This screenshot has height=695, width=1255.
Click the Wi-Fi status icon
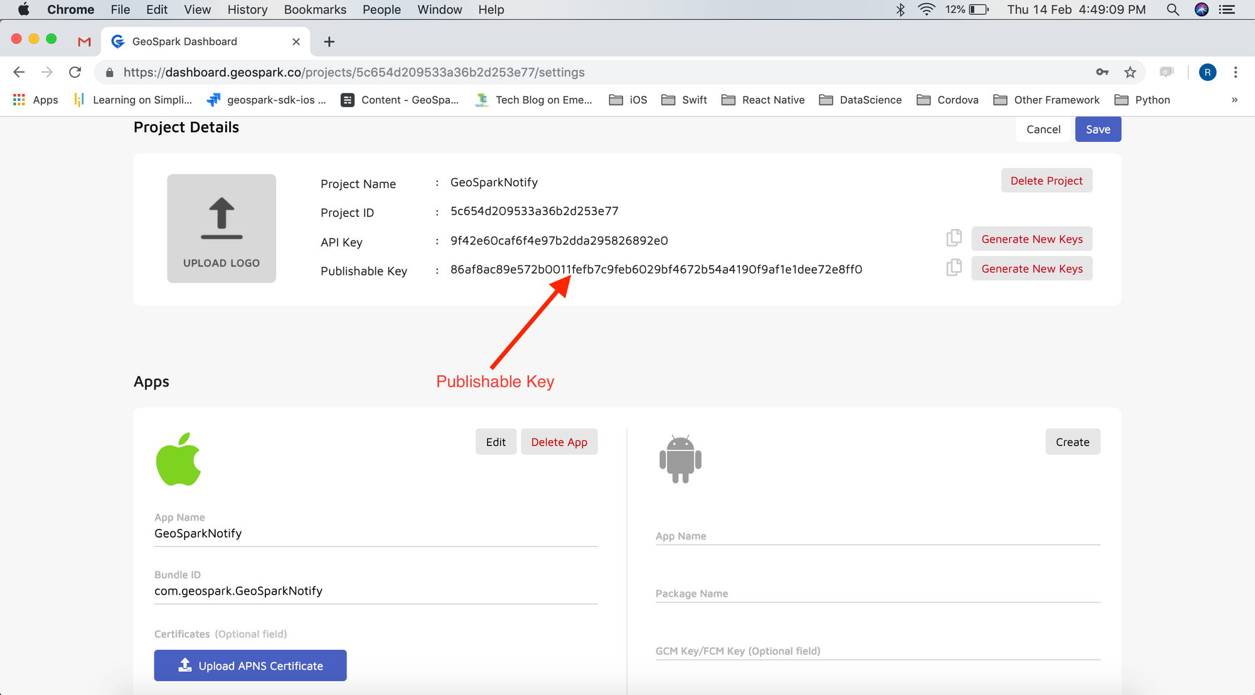pyautogui.click(x=927, y=9)
